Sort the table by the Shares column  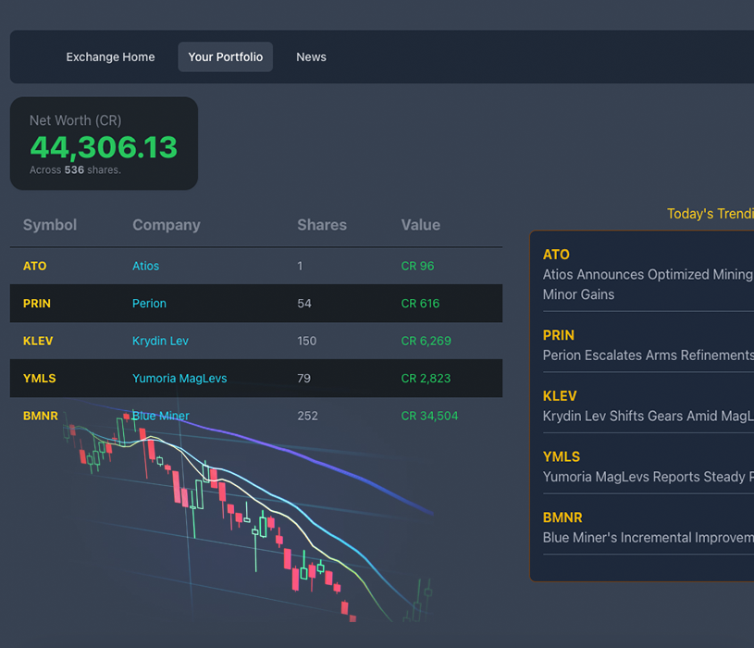322,225
